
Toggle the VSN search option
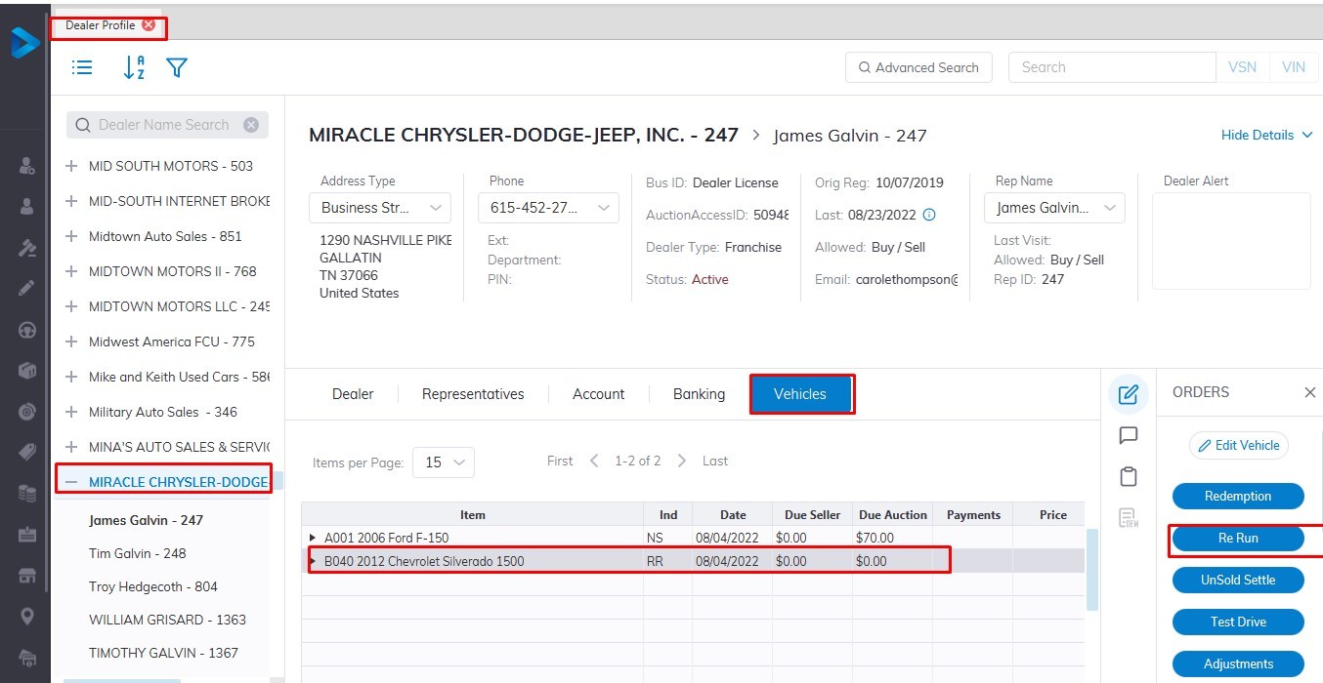click(x=1242, y=67)
